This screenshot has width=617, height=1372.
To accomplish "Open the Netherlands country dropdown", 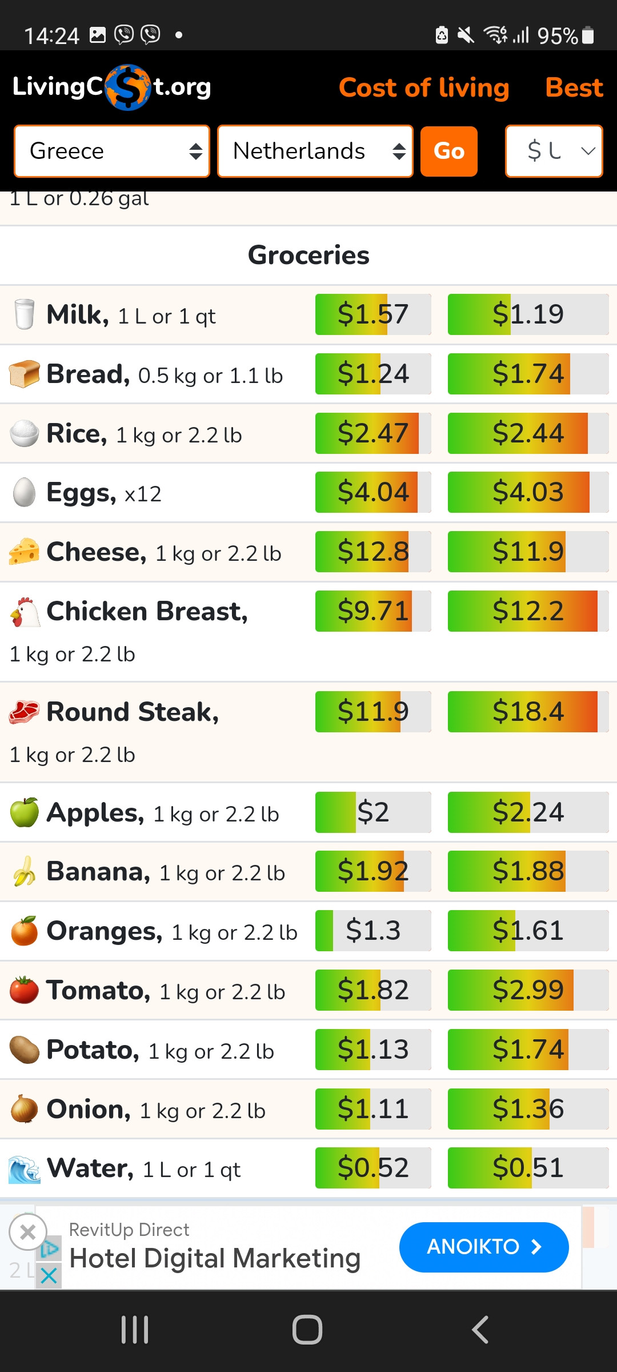I will coord(315,151).
